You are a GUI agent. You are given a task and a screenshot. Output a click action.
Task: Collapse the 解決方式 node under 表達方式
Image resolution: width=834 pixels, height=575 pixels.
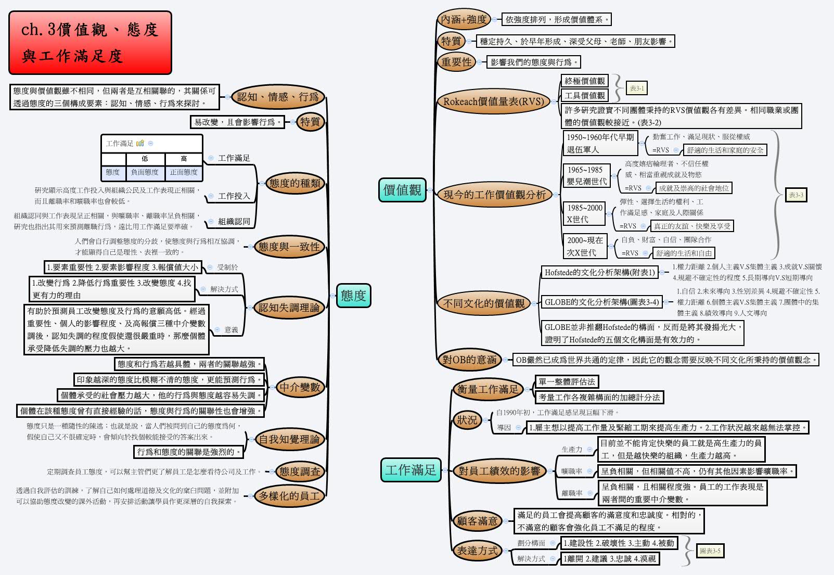click(x=553, y=559)
